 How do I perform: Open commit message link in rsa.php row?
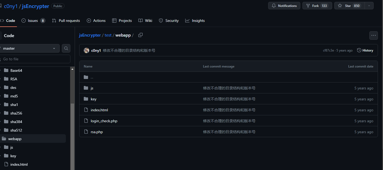tap(229, 132)
